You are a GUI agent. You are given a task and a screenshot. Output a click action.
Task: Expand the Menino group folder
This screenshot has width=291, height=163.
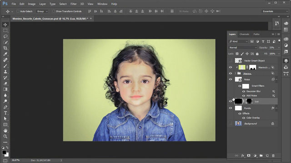tap(236, 73)
